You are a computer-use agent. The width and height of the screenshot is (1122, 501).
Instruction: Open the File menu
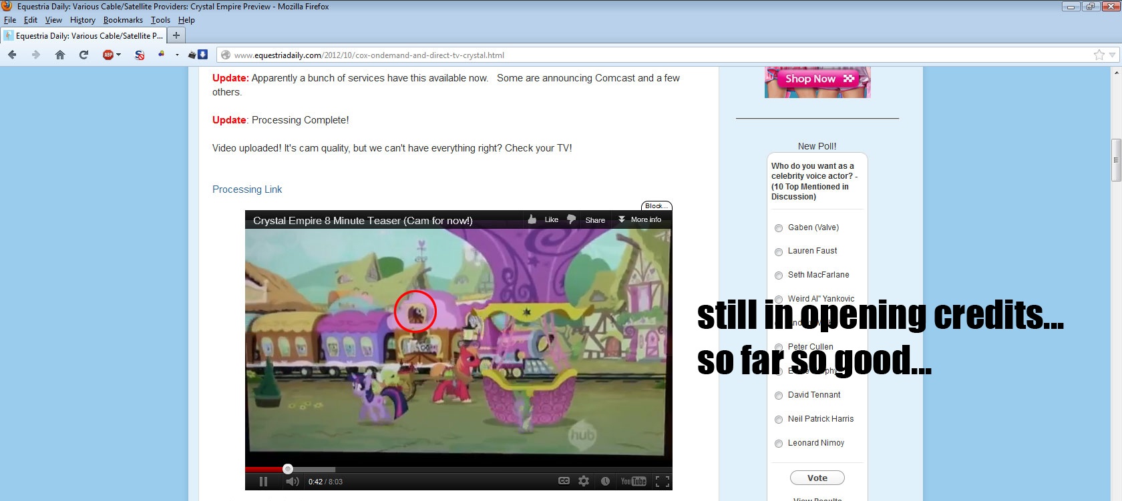[x=10, y=20]
